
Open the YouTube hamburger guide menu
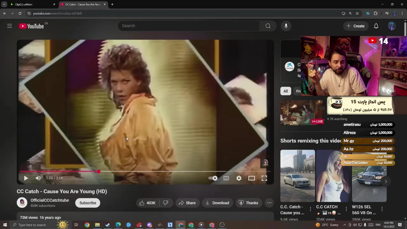[x=10, y=26]
